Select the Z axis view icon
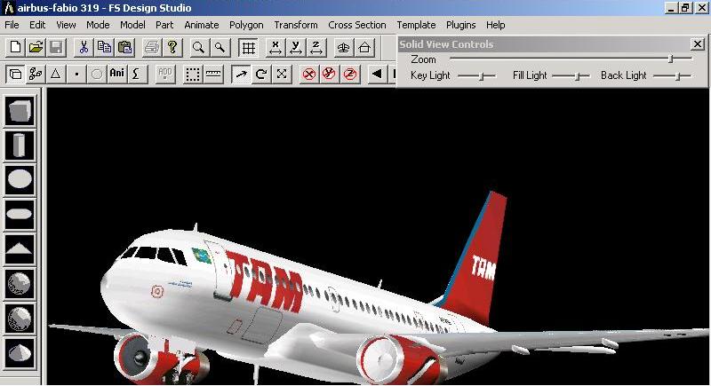This screenshot has width=711, height=386. (x=316, y=47)
